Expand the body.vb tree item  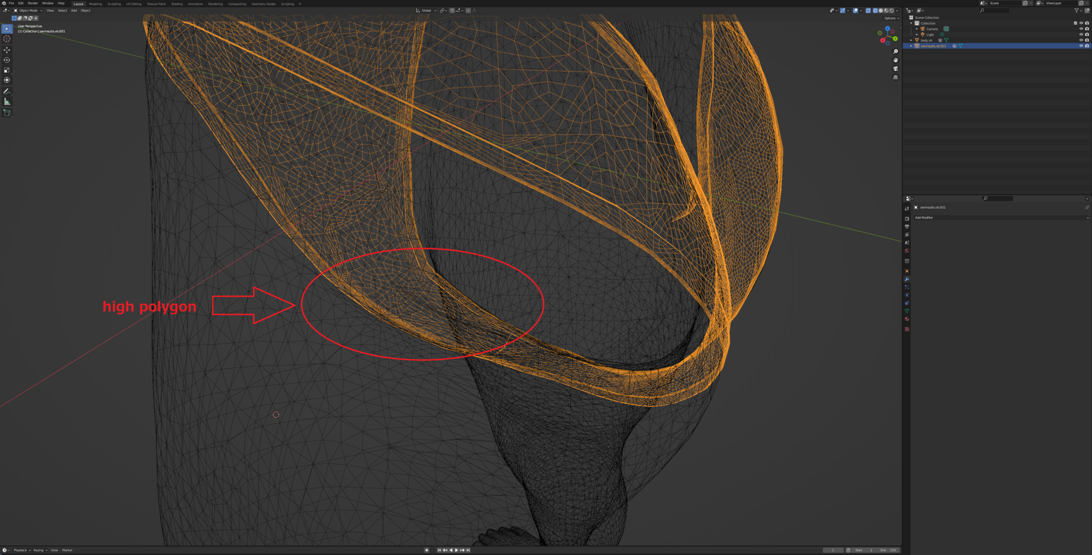pos(911,40)
